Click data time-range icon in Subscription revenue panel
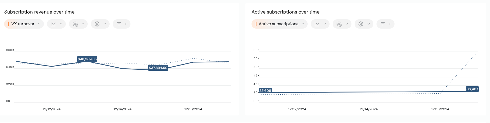This screenshot has width=490, height=123. 75,24
